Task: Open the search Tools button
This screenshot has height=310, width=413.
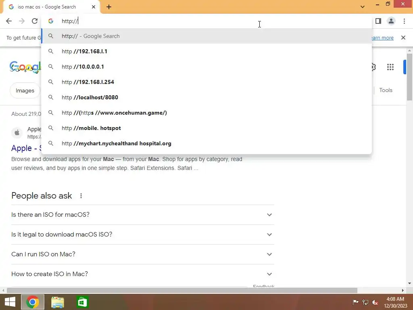Action: [x=386, y=90]
